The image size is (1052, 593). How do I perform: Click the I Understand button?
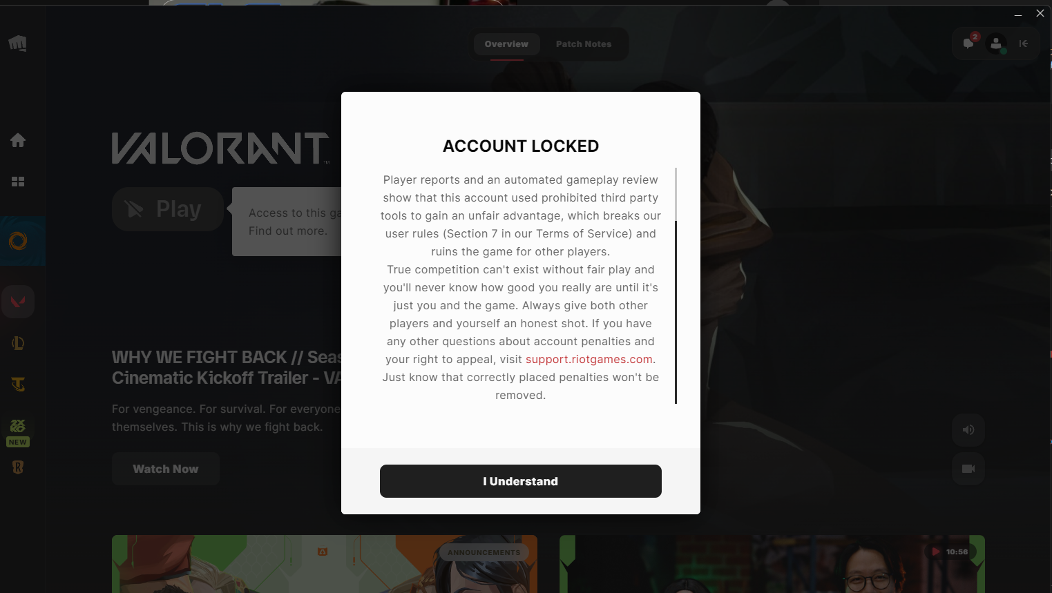click(521, 481)
